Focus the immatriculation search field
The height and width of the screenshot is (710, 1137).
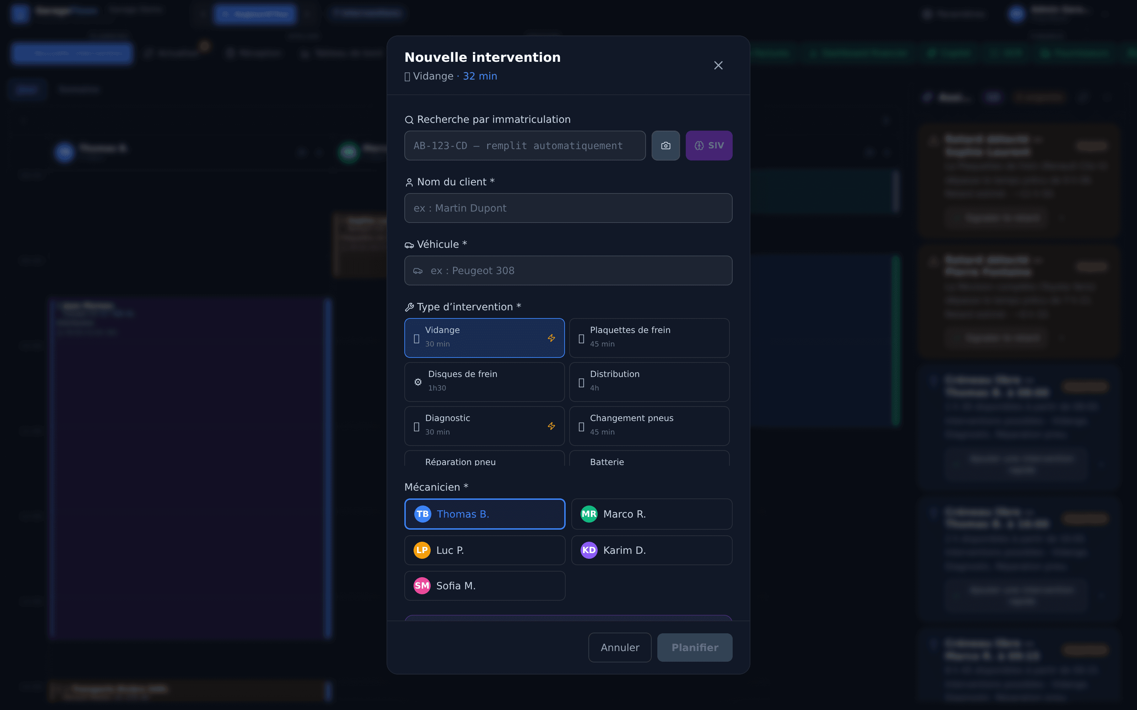click(525, 146)
